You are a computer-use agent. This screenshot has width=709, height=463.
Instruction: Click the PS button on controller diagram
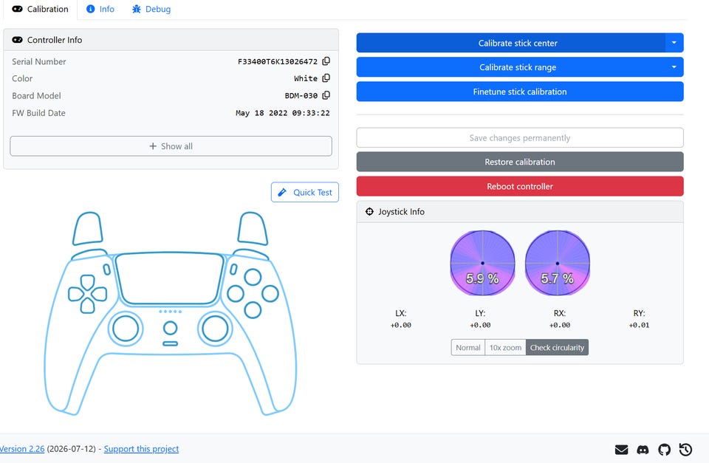(x=170, y=328)
